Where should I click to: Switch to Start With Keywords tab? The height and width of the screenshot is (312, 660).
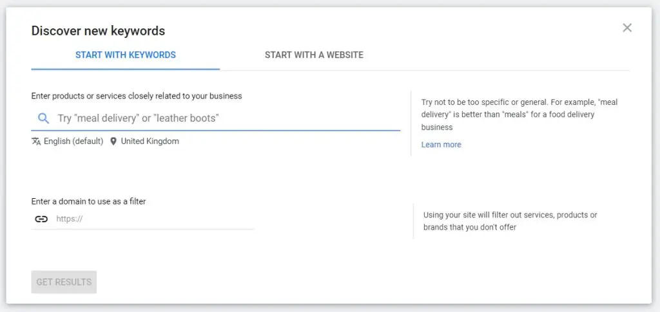[x=126, y=55]
